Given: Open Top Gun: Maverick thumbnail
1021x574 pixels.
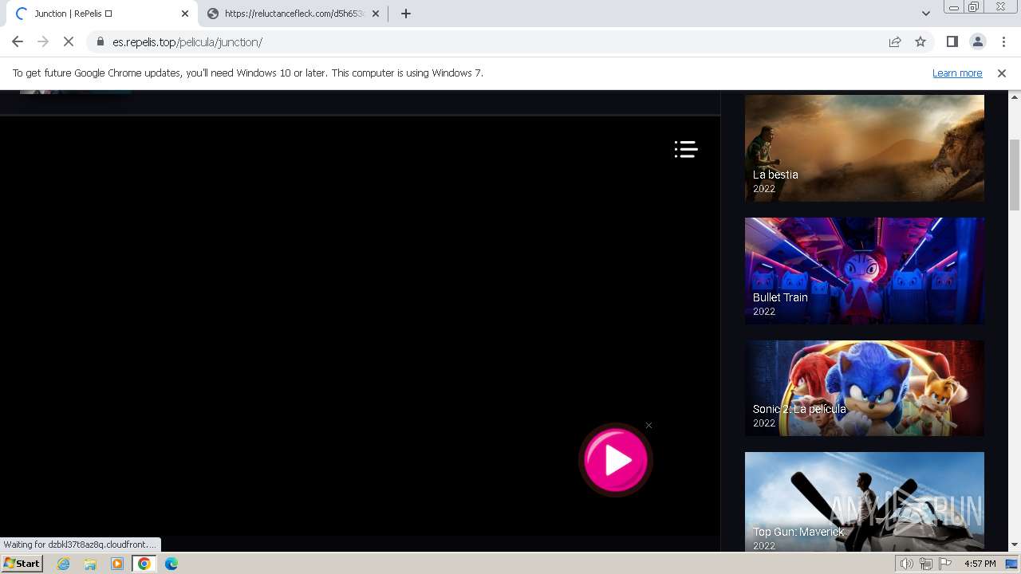Looking at the screenshot, I should (865, 501).
